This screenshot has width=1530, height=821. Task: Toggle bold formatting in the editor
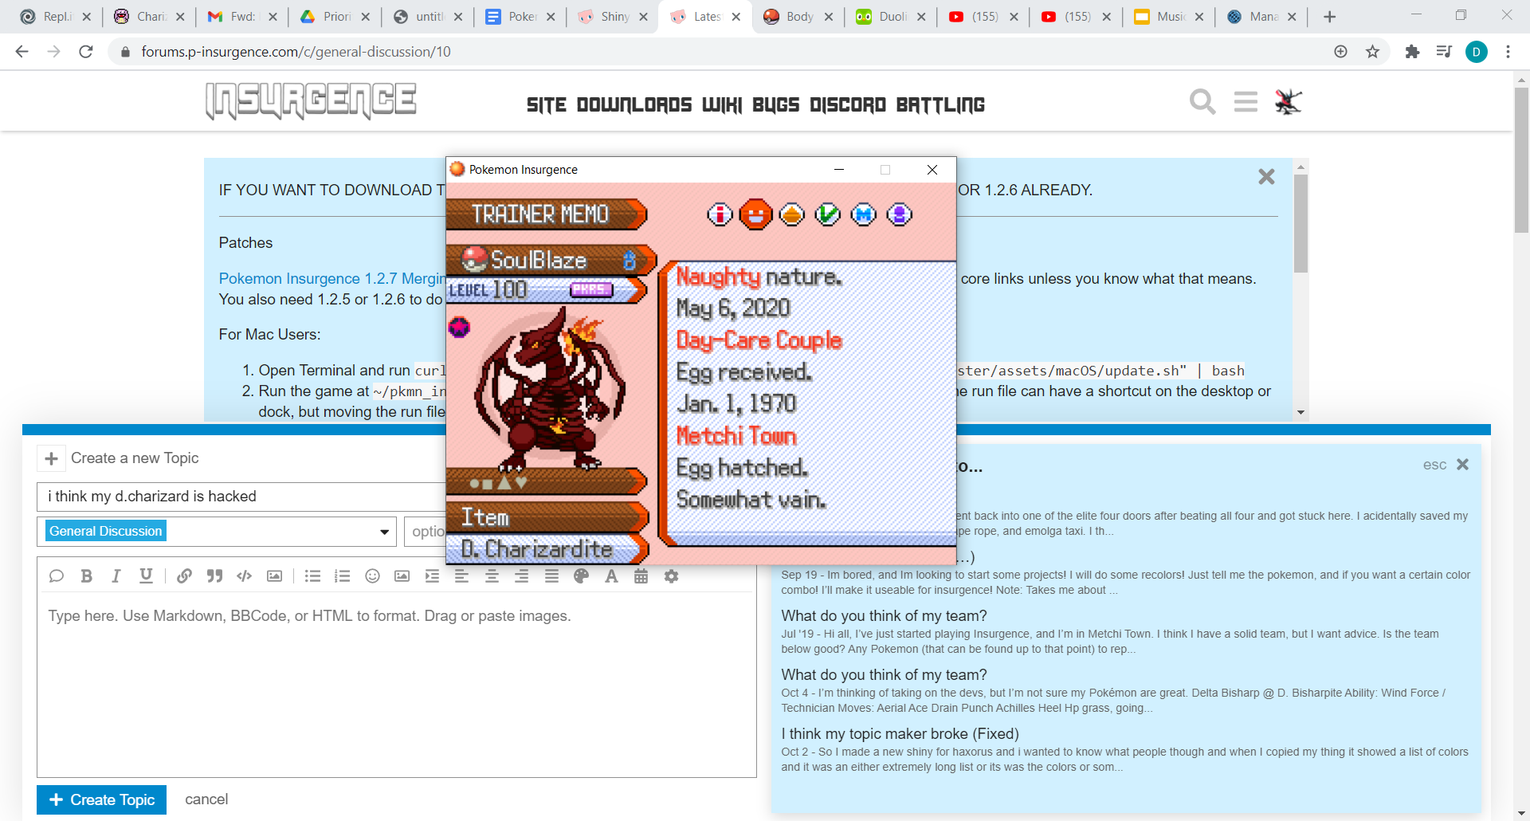pos(87,576)
